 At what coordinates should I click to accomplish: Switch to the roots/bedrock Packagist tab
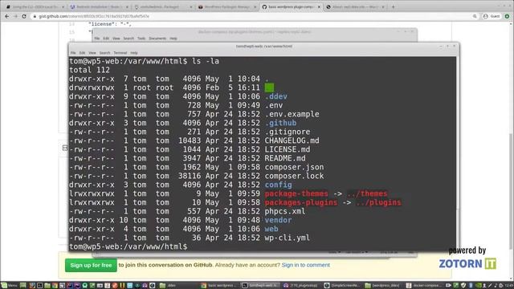[x=163, y=6]
